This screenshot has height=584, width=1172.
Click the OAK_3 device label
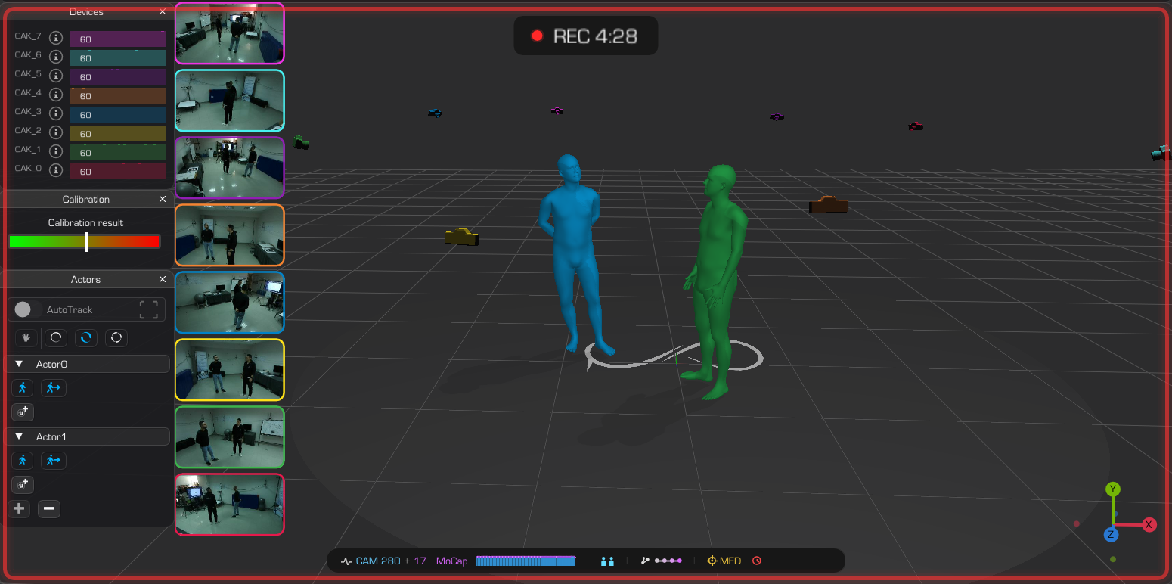click(x=28, y=112)
